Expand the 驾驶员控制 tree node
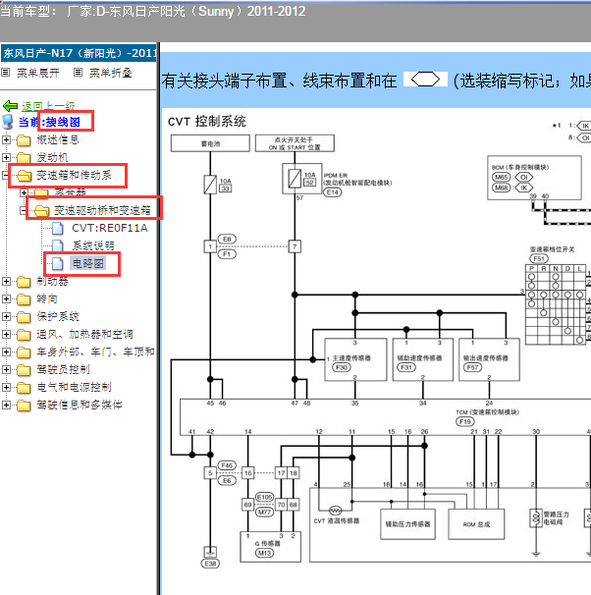 click(x=6, y=369)
